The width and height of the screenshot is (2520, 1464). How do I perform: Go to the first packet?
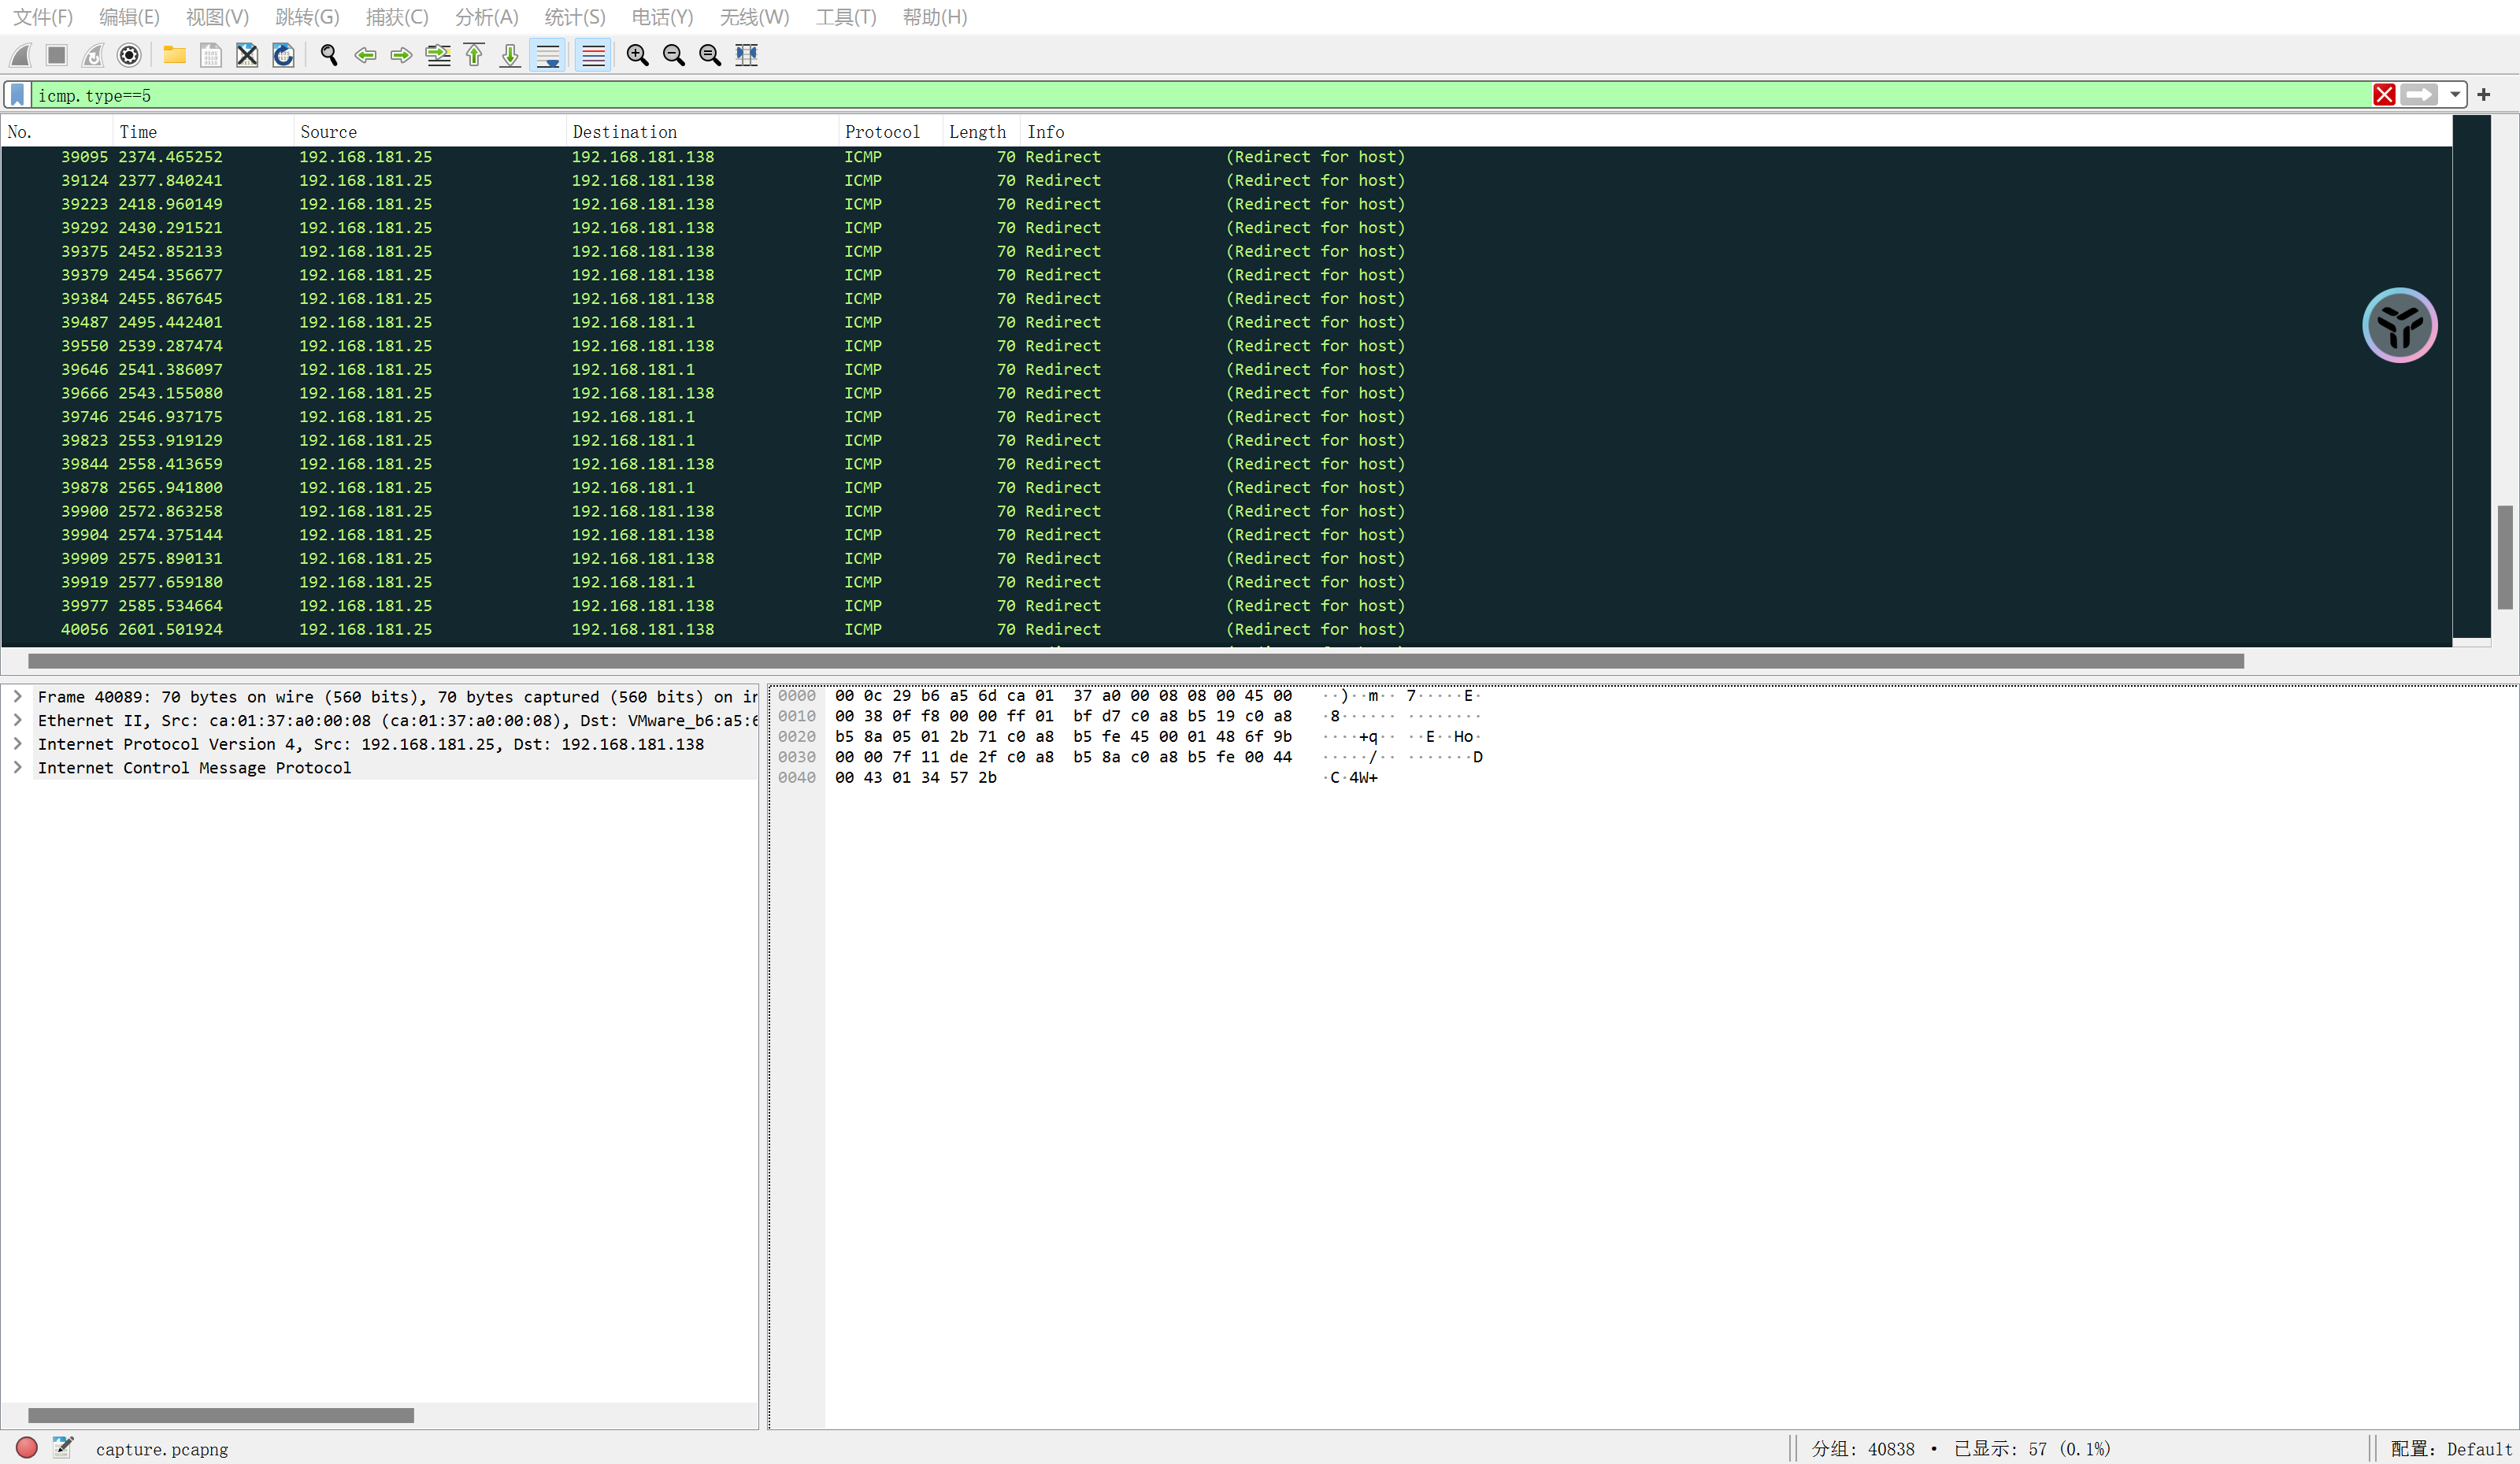(x=474, y=55)
